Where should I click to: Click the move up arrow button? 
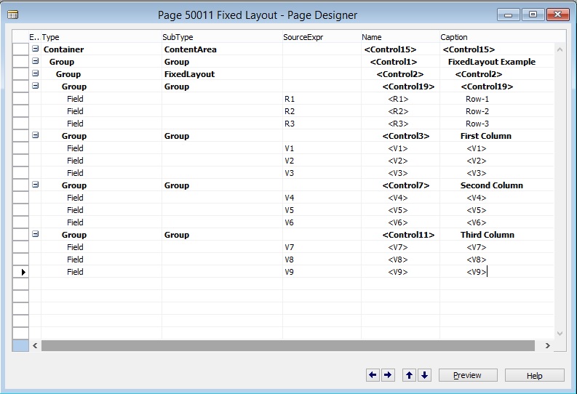pos(409,375)
